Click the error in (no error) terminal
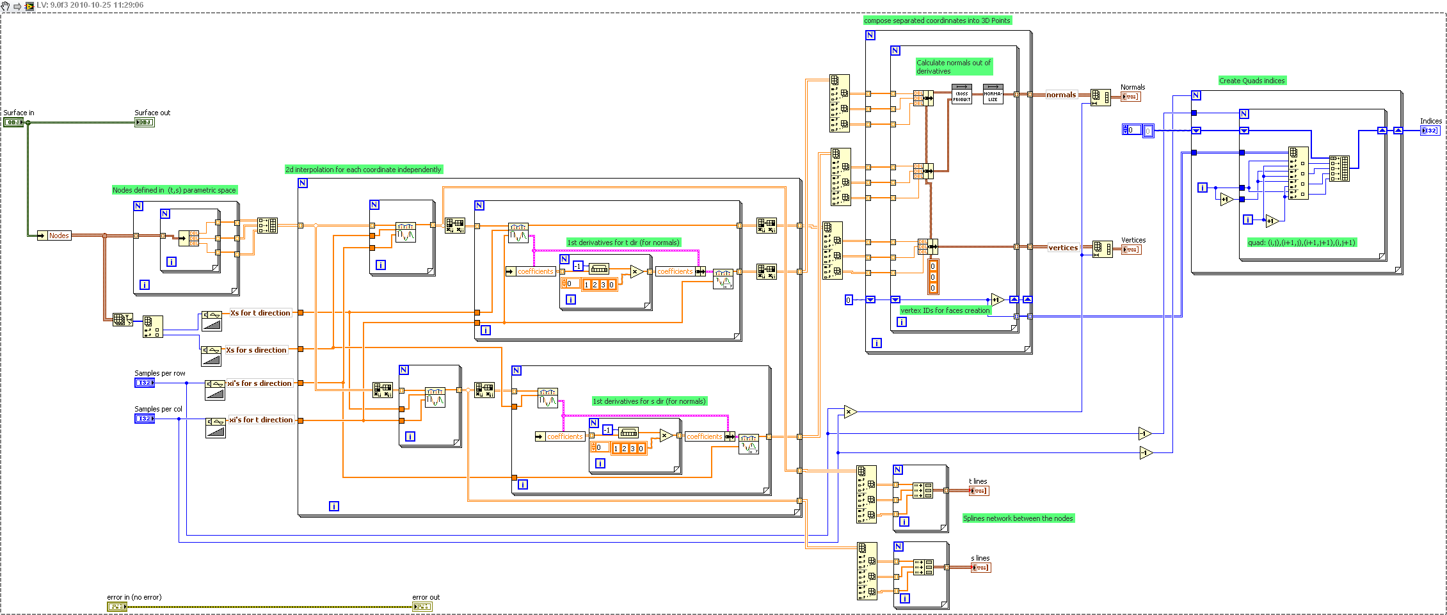 [117, 606]
